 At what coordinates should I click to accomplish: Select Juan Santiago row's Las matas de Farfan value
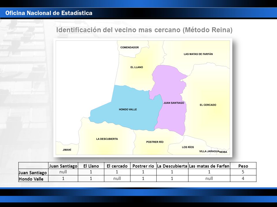point(209,172)
